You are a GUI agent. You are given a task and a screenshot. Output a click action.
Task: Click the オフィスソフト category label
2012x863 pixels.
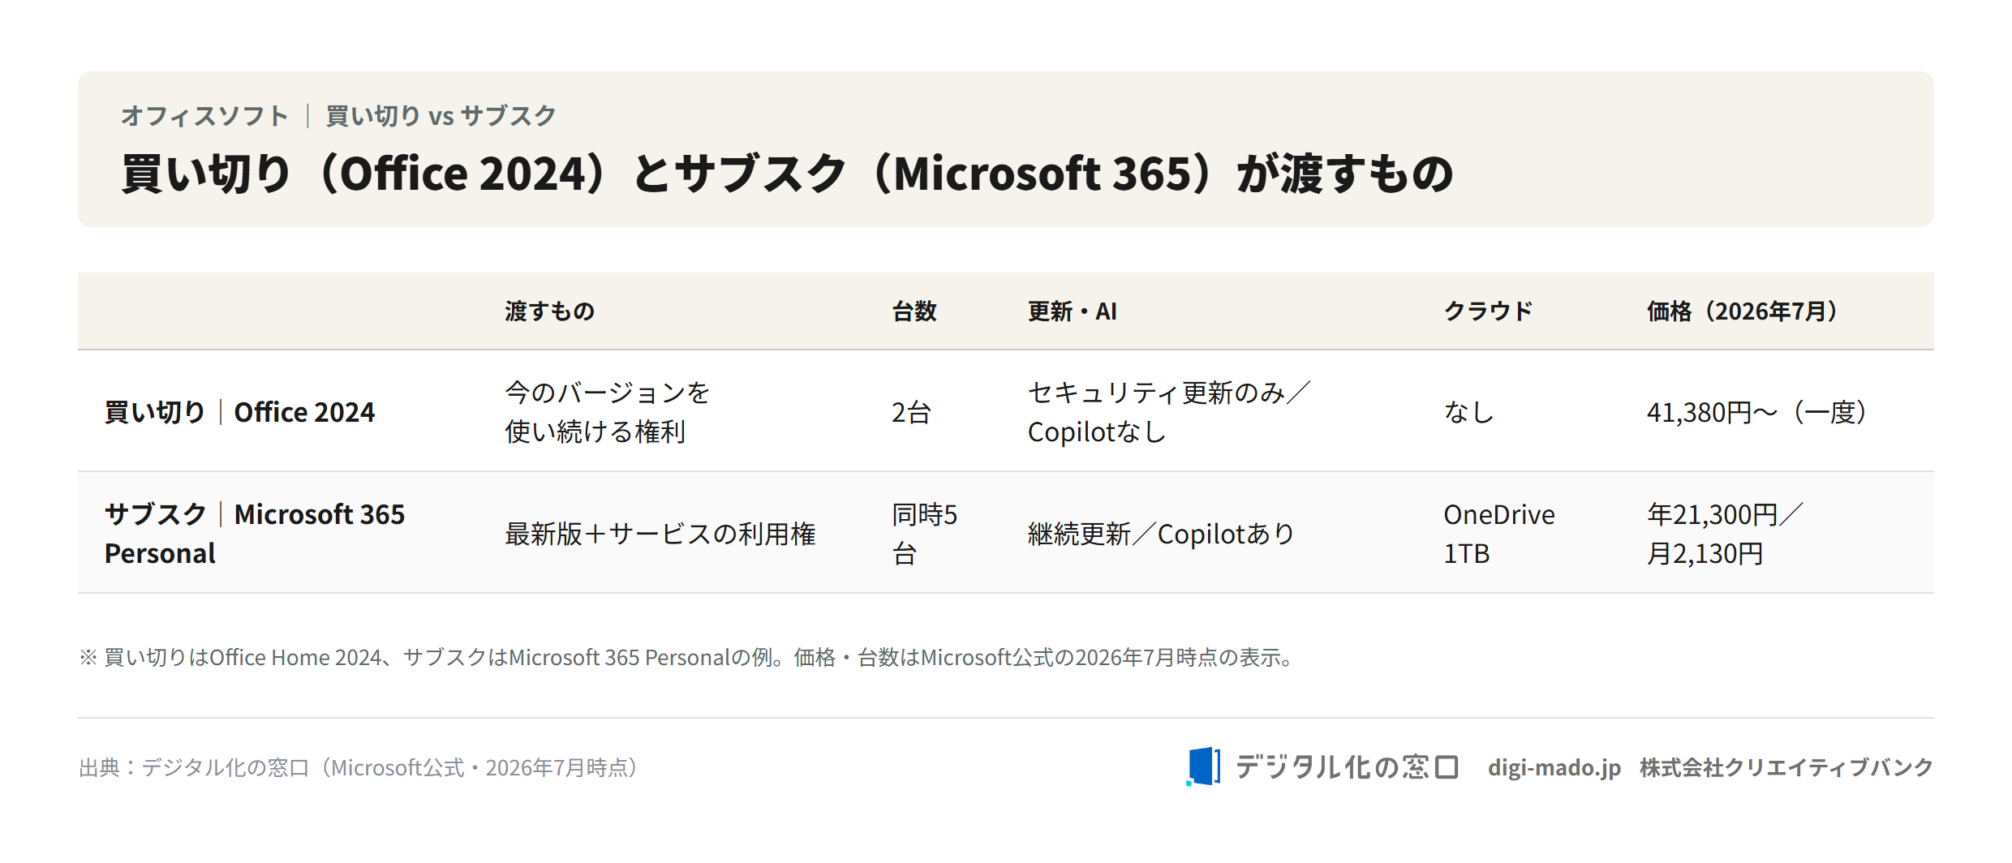(x=204, y=116)
